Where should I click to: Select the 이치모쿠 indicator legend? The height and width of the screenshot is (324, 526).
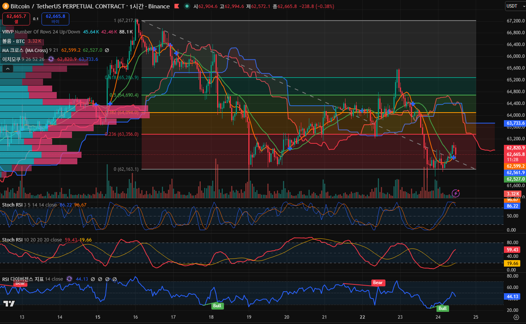point(11,59)
